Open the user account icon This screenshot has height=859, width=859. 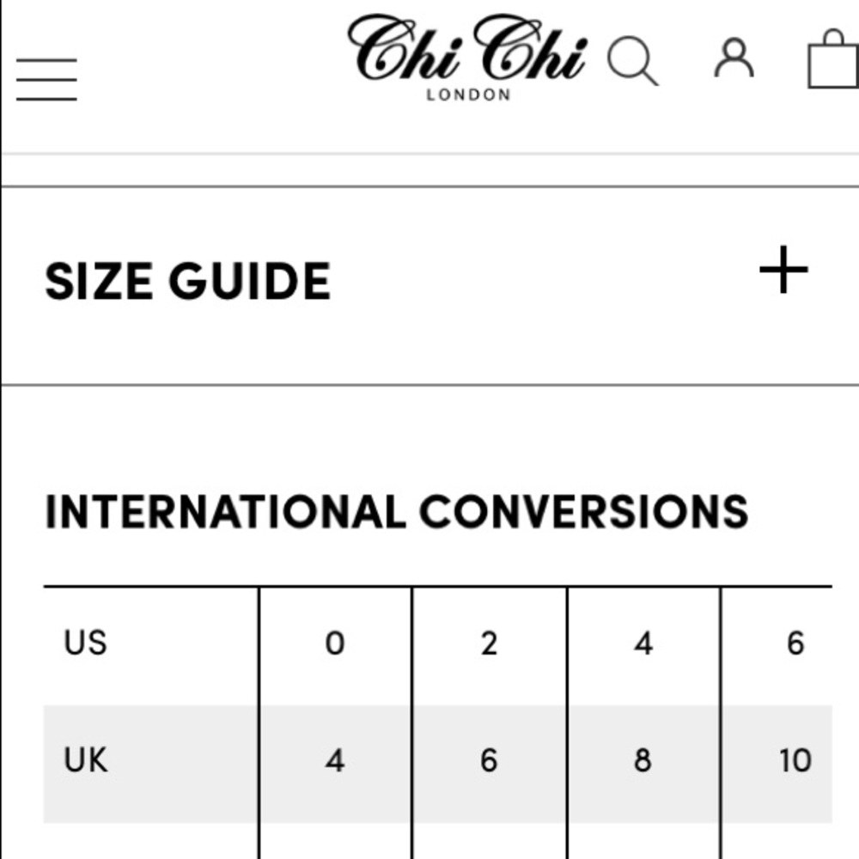pos(734,58)
